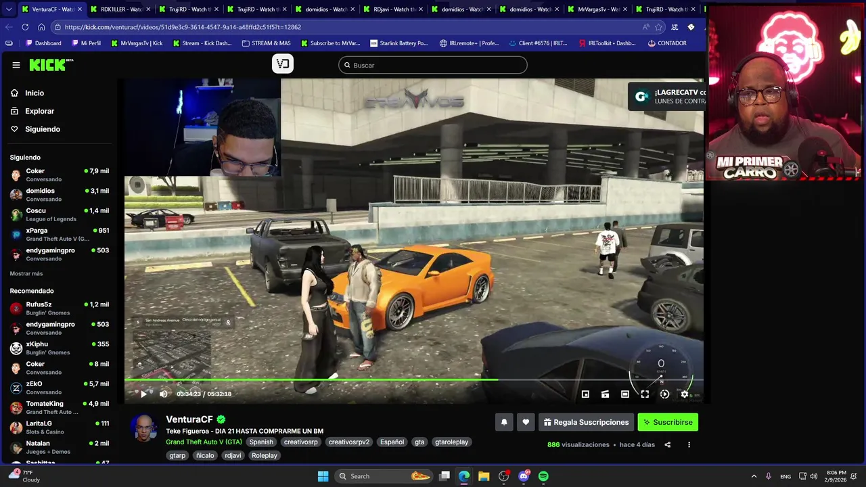The image size is (866, 487).
Task: Share the video with share icon
Action: [668, 444]
